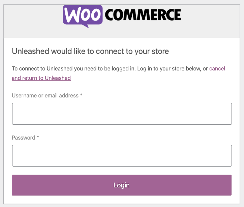Click the 'Login' text on the purple button
The image size is (244, 207).
pos(122,185)
